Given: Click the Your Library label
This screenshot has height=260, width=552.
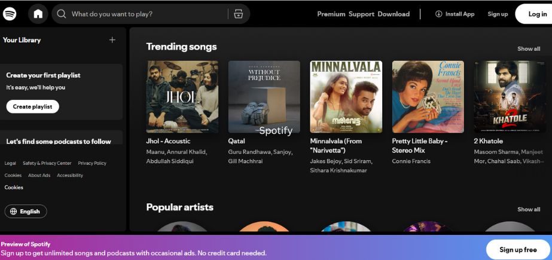Looking at the screenshot, I should [x=22, y=40].
